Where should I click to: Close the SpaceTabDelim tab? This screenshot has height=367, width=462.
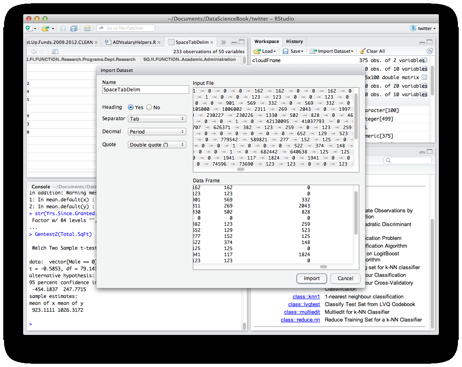pos(212,42)
